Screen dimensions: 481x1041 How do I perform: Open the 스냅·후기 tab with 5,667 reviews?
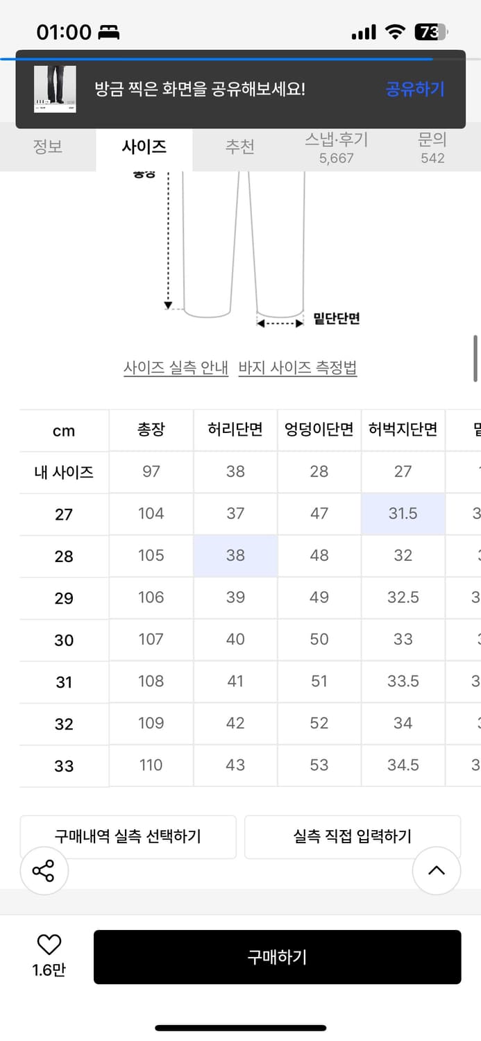(x=336, y=147)
